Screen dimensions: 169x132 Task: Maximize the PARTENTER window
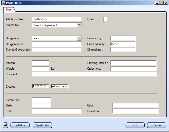[x=162, y=3]
